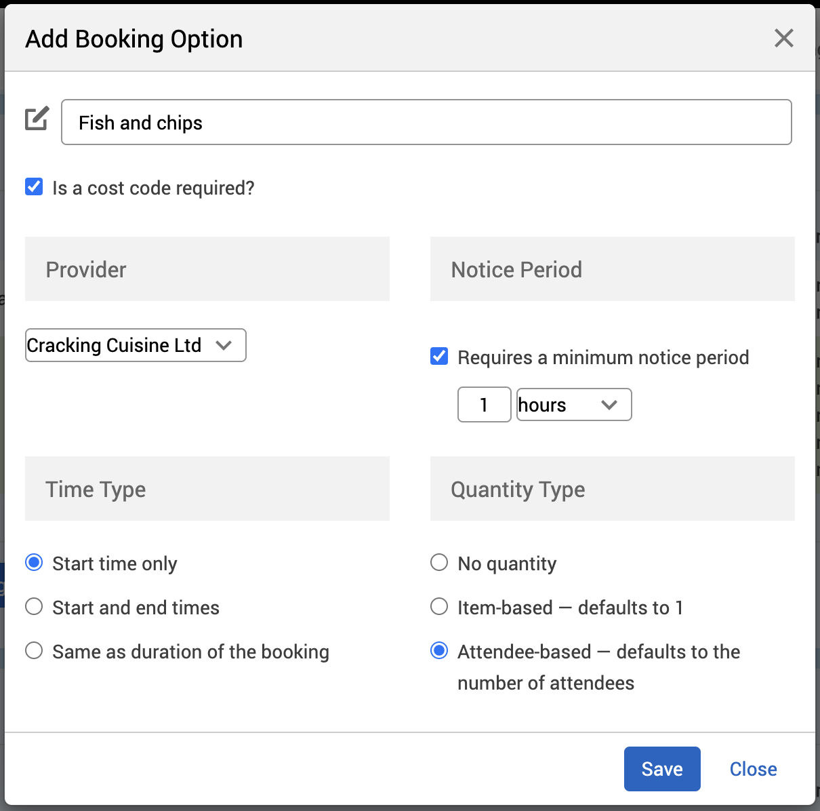The height and width of the screenshot is (811, 820).
Task: Expand the hours unit dropdown
Action: click(573, 405)
